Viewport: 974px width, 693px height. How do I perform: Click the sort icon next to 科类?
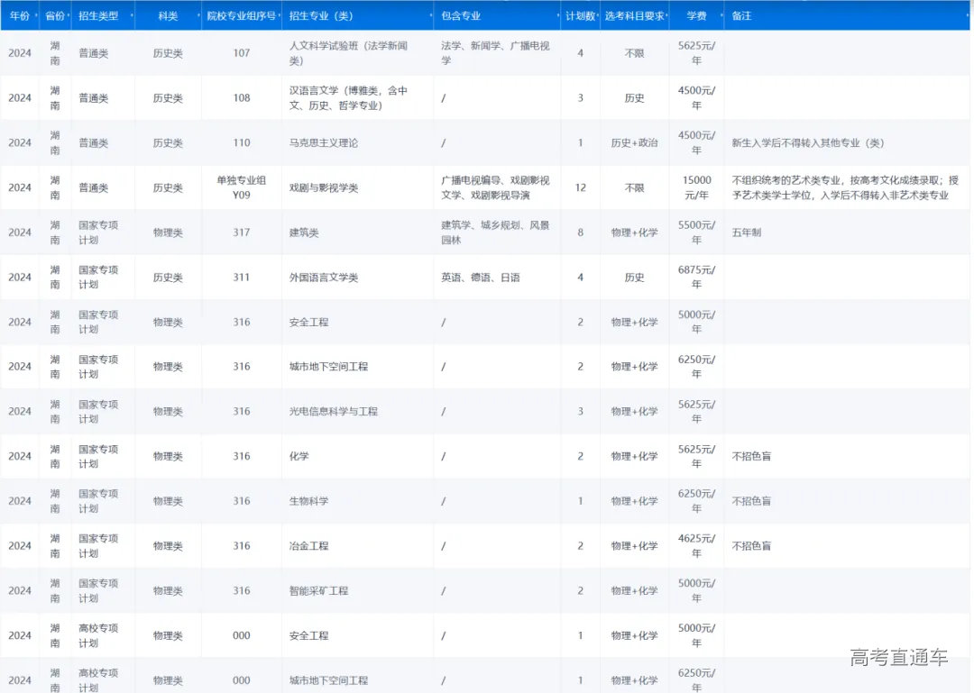[197, 15]
